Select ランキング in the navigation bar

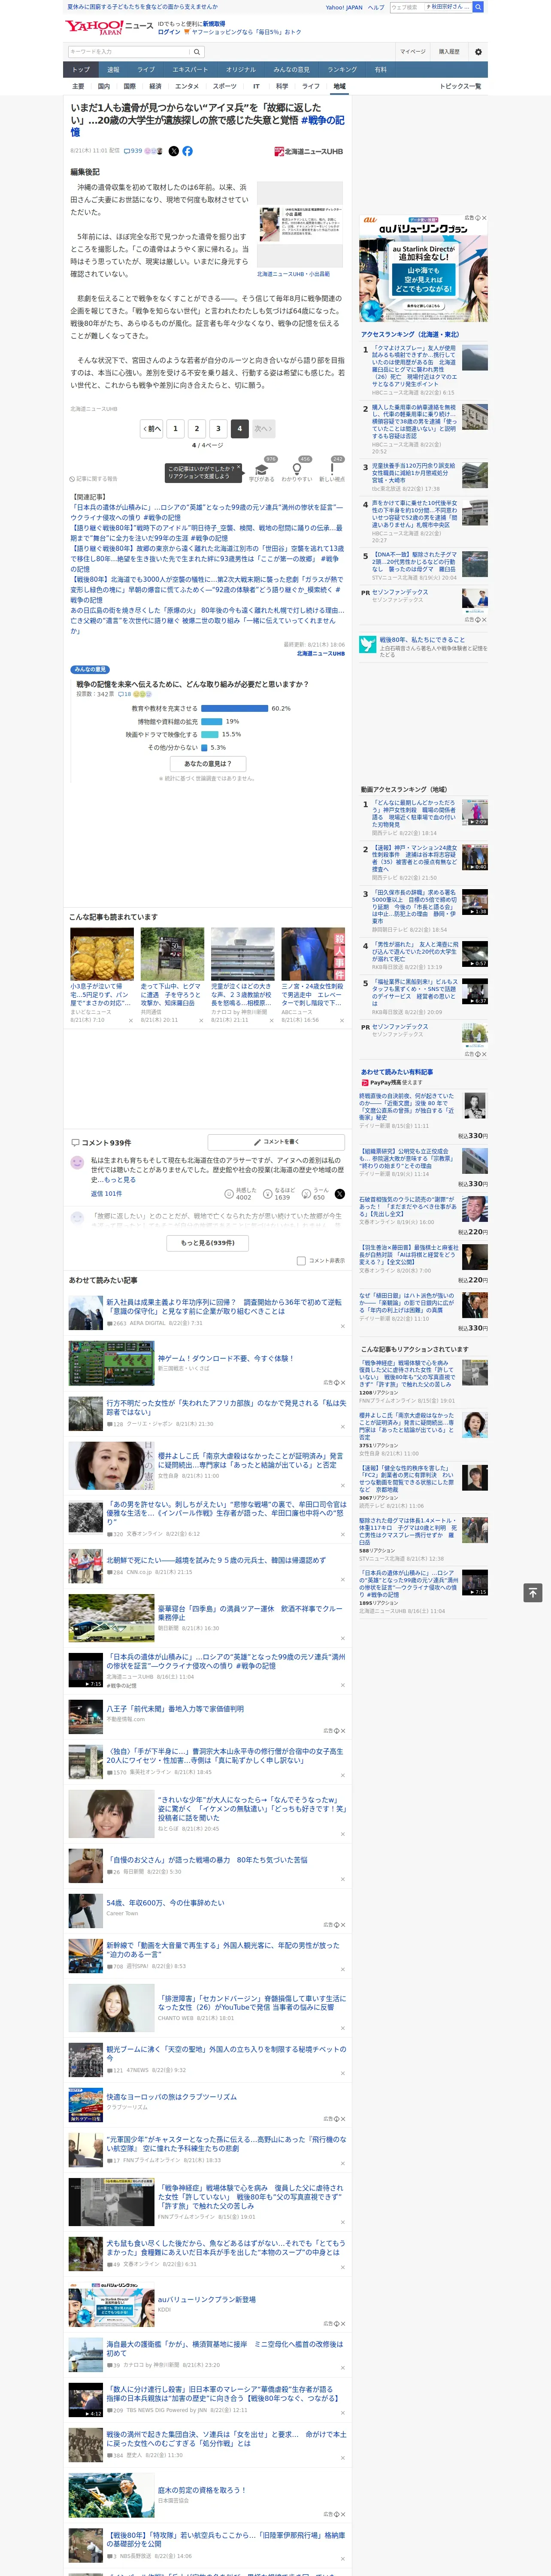click(342, 70)
